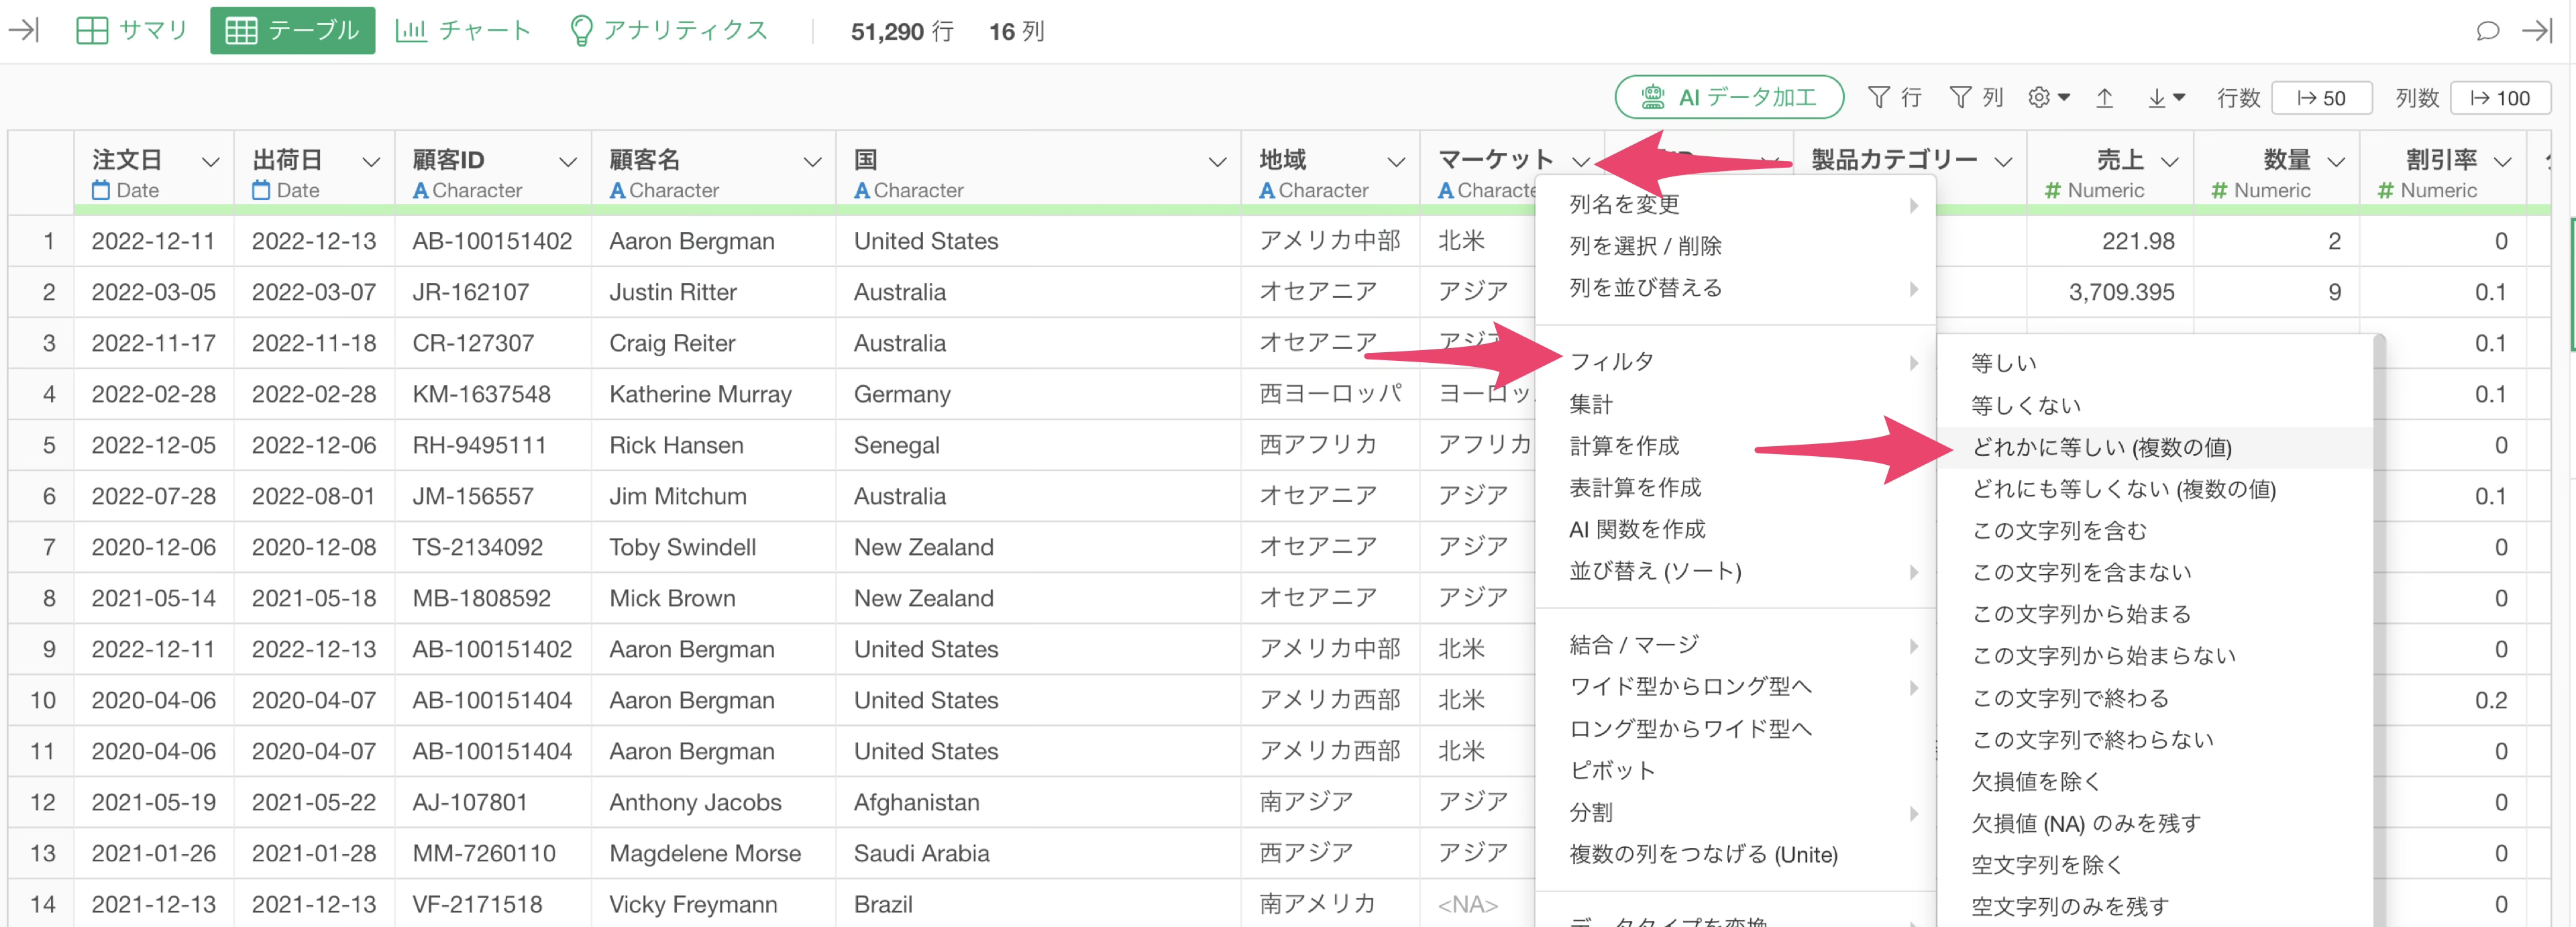This screenshot has height=927, width=2576.
Task: Collapse left panel using arrow icon
Action: [x=24, y=31]
